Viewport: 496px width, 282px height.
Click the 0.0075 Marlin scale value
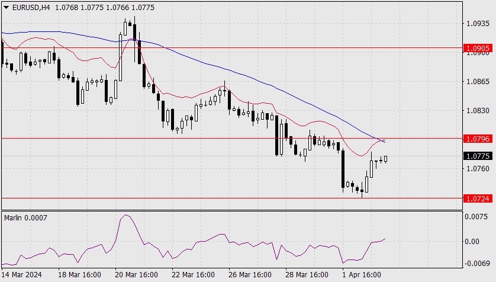pyautogui.click(x=476, y=217)
